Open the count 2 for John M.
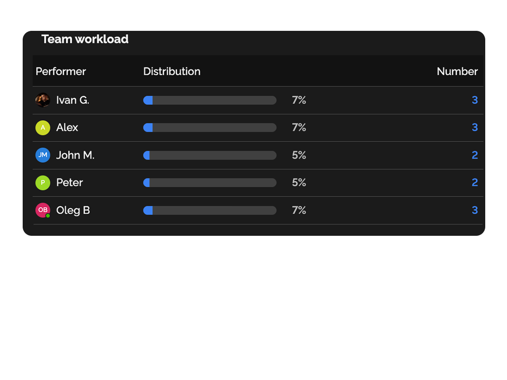The image size is (507, 380). (475, 155)
